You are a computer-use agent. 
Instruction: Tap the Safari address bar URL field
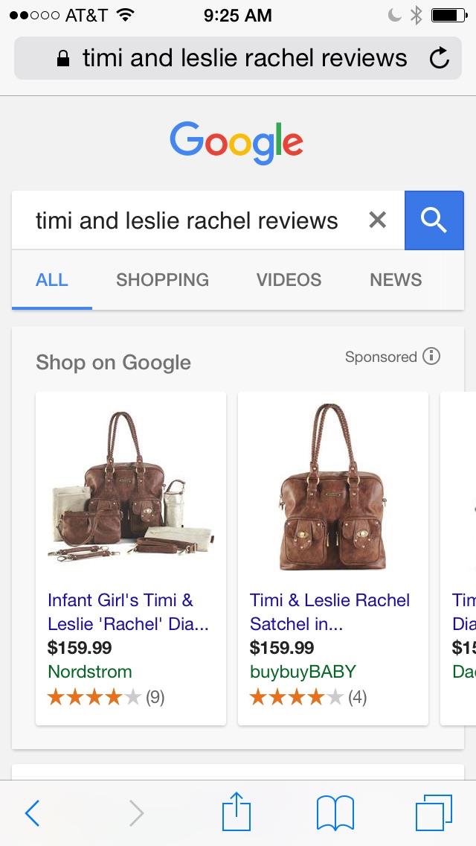click(x=238, y=58)
